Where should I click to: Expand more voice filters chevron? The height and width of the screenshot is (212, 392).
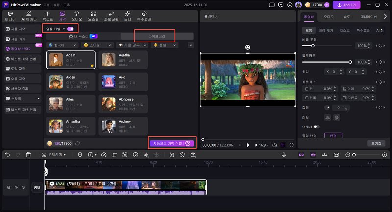[x=191, y=45]
